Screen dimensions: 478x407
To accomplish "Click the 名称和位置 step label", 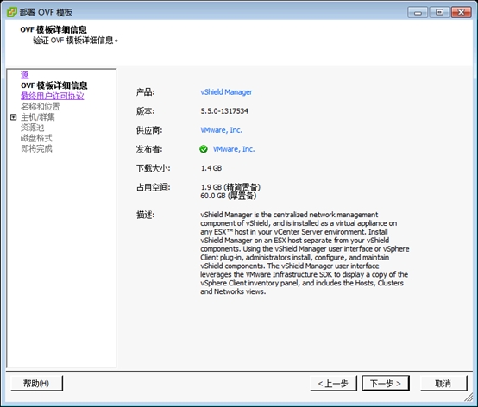I will [41, 106].
